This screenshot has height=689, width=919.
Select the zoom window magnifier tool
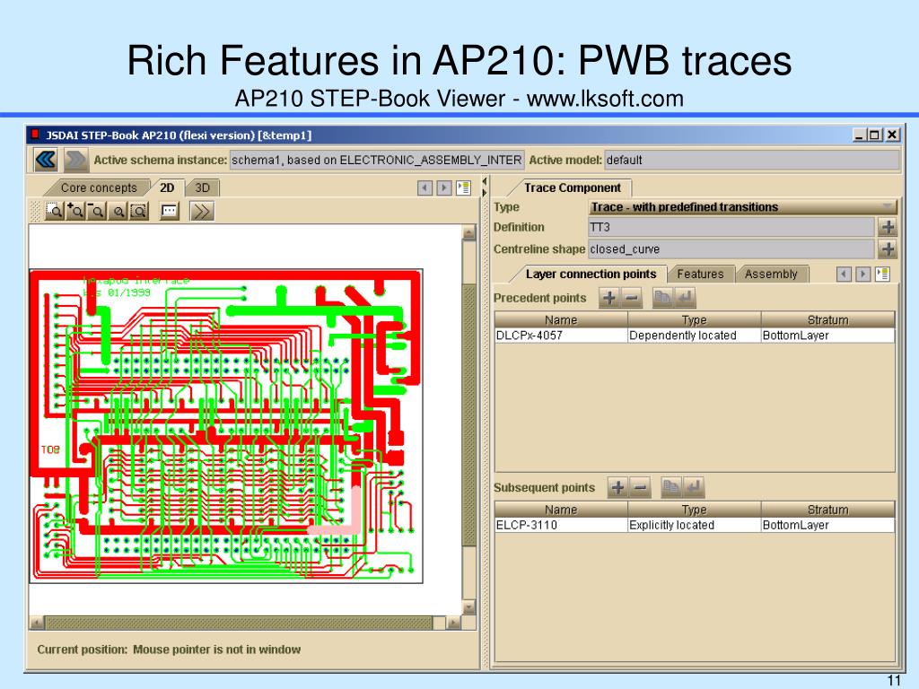pyautogui.click(x=55, y=211)
